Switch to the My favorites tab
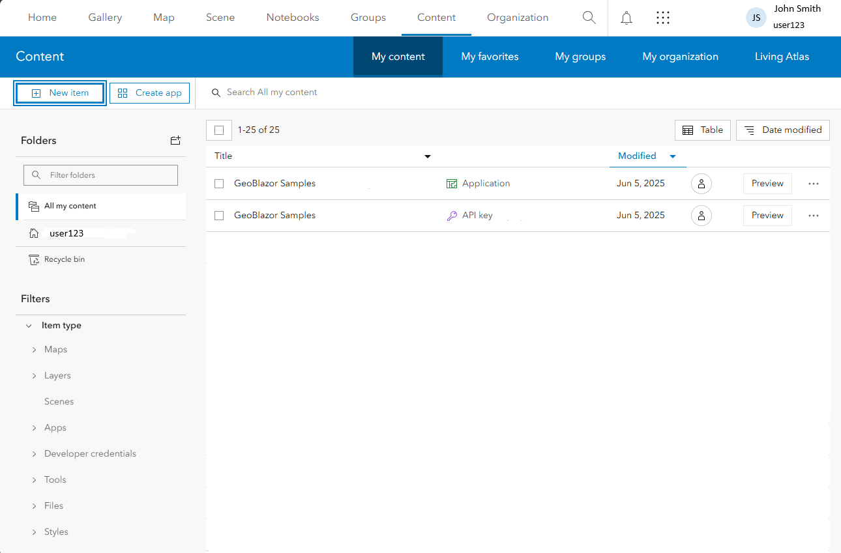Screen dimensions: 841x553 click(490, 57)
